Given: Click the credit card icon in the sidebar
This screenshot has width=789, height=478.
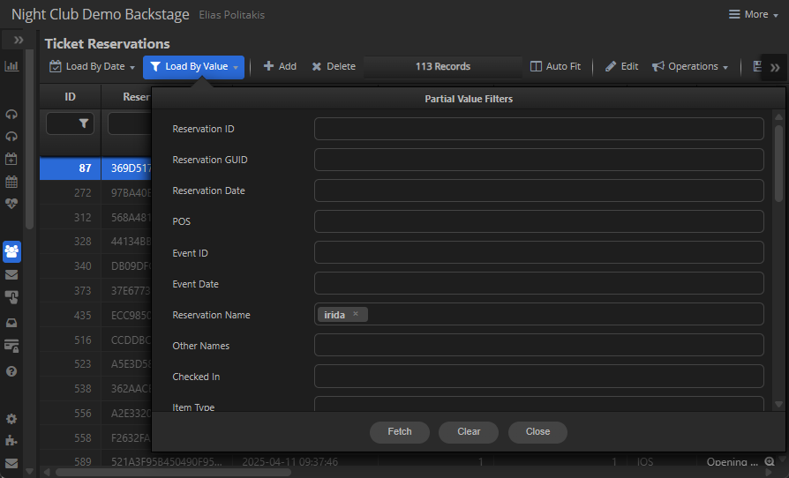Looking at the screenshot, I should click(11, 345).
